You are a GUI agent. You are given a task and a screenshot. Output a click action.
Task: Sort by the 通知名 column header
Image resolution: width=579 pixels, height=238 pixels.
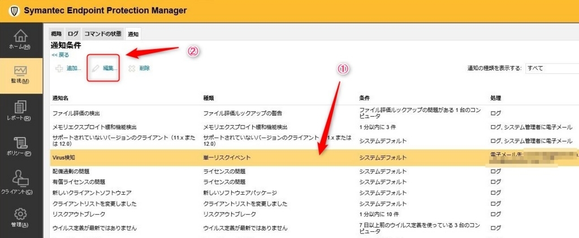click(60, 98)
